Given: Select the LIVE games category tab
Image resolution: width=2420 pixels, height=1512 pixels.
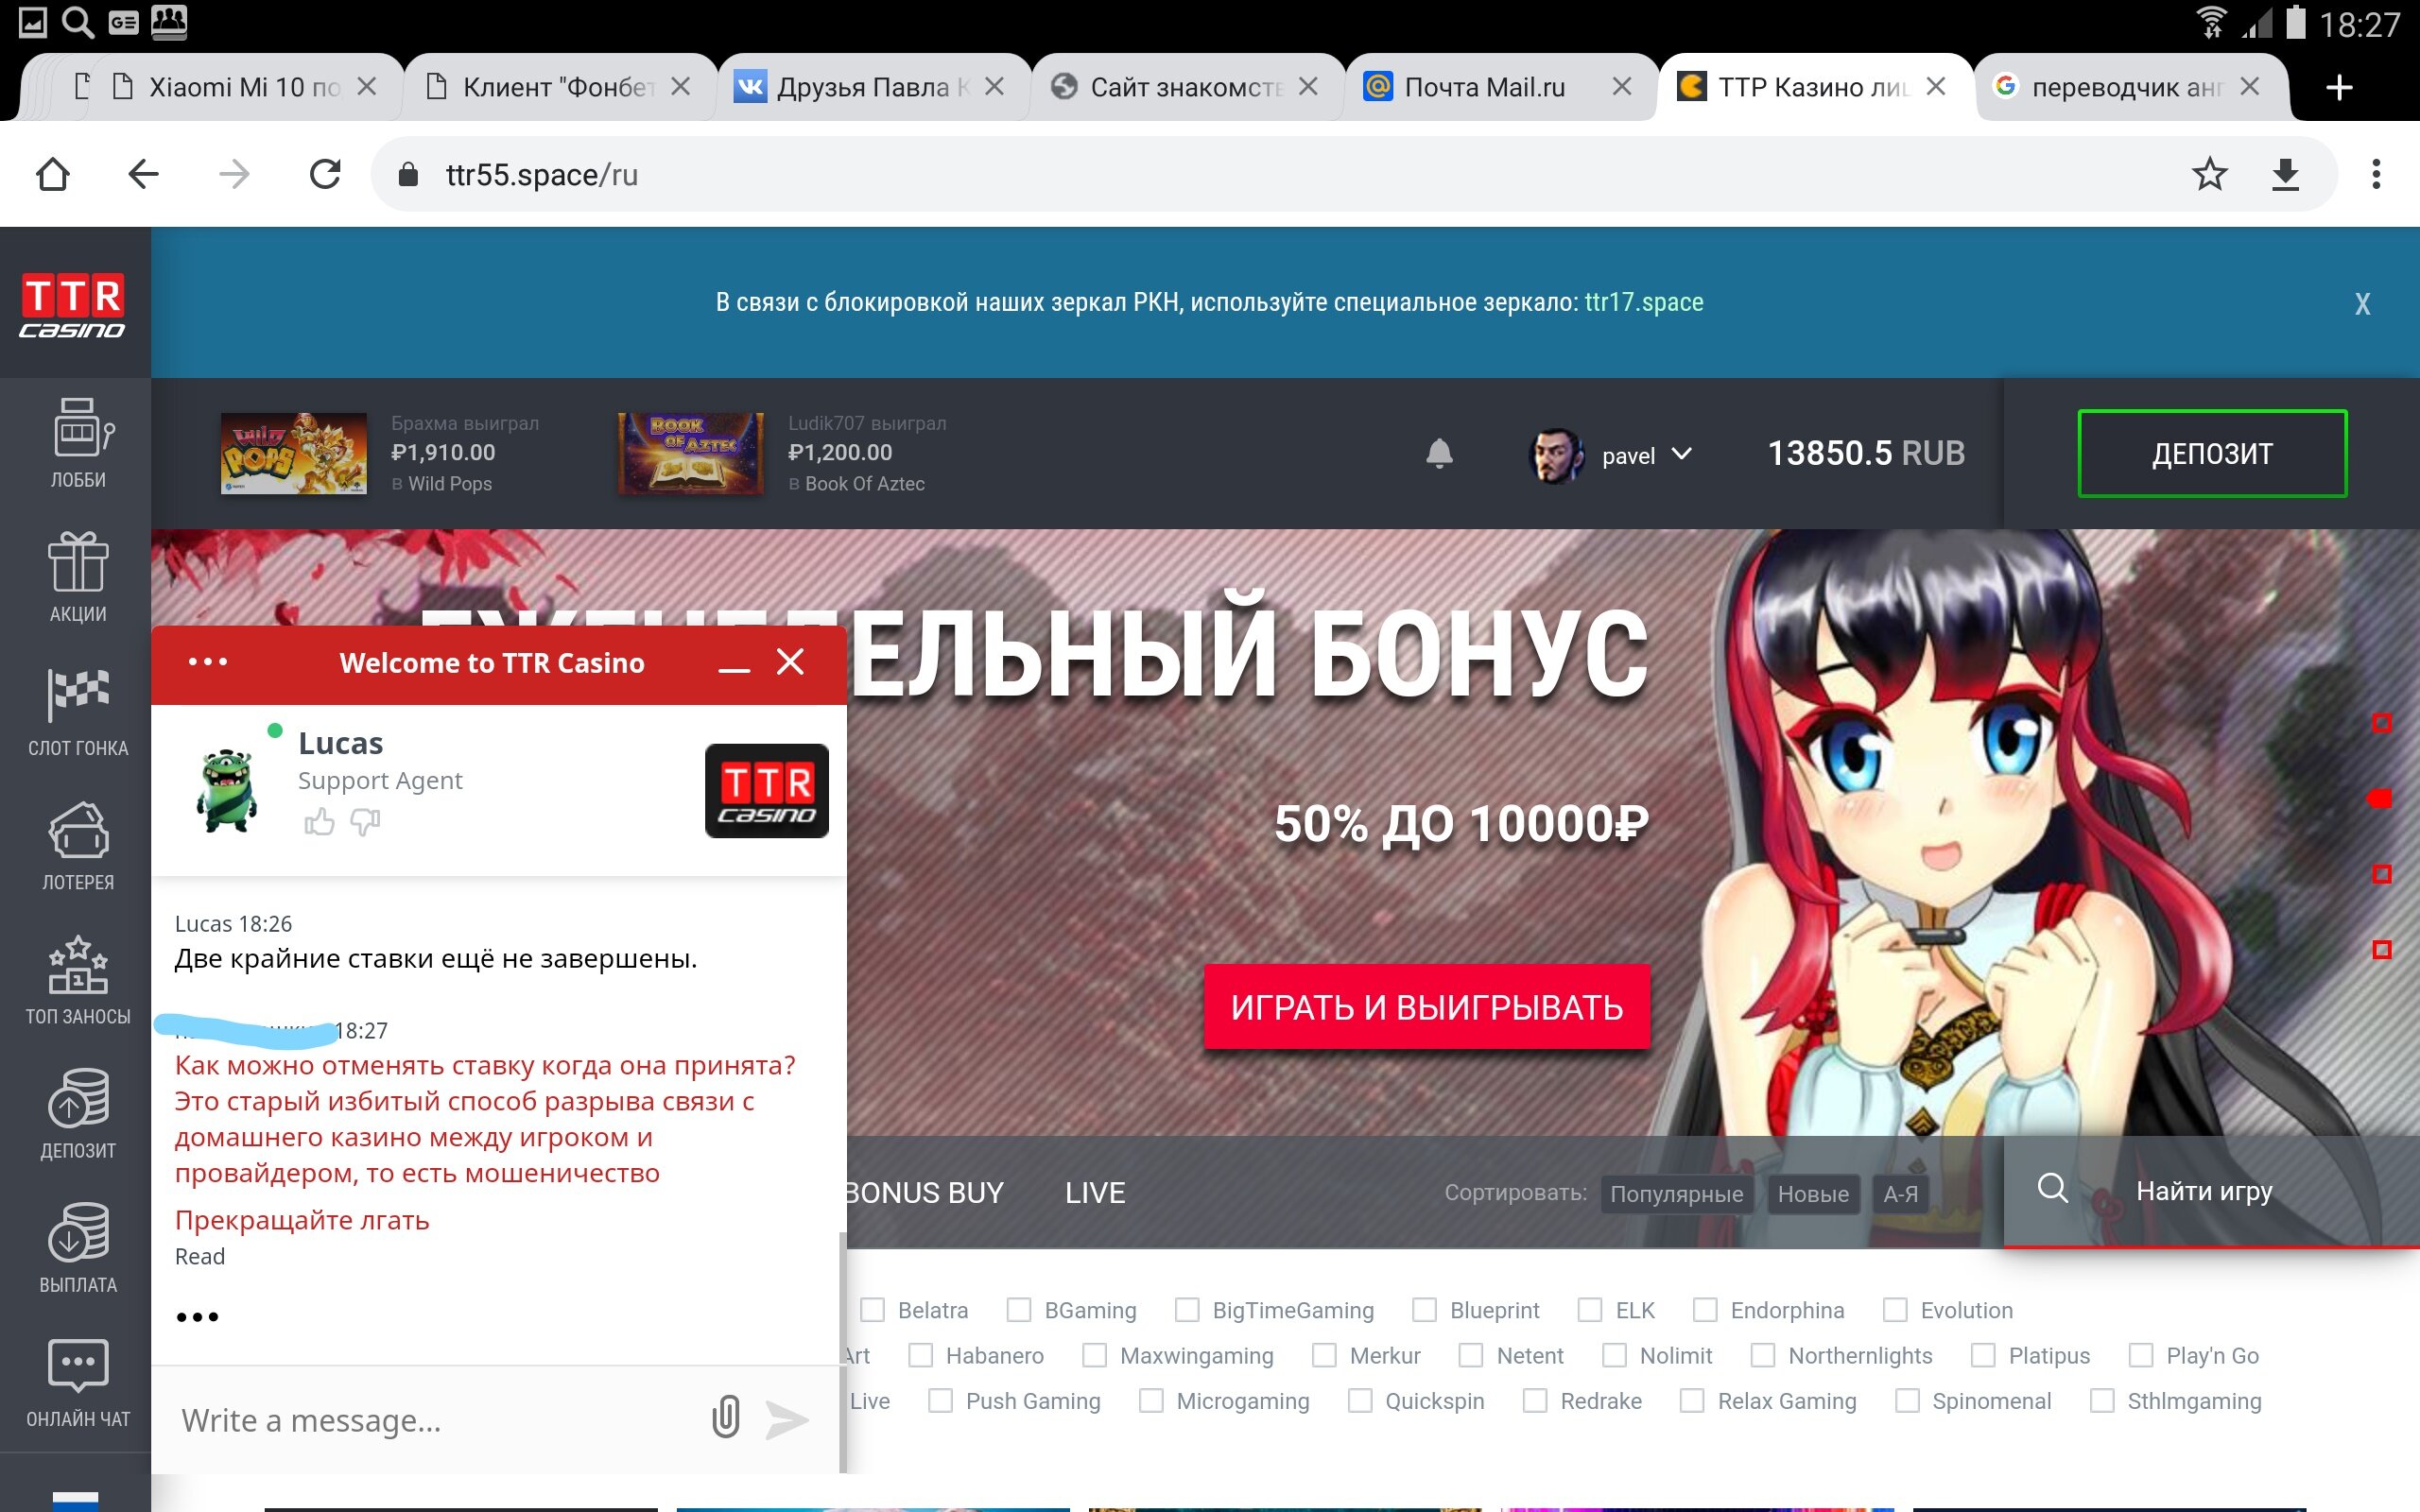Looking at the screenshot, I should click(x=1095, y=1192).
